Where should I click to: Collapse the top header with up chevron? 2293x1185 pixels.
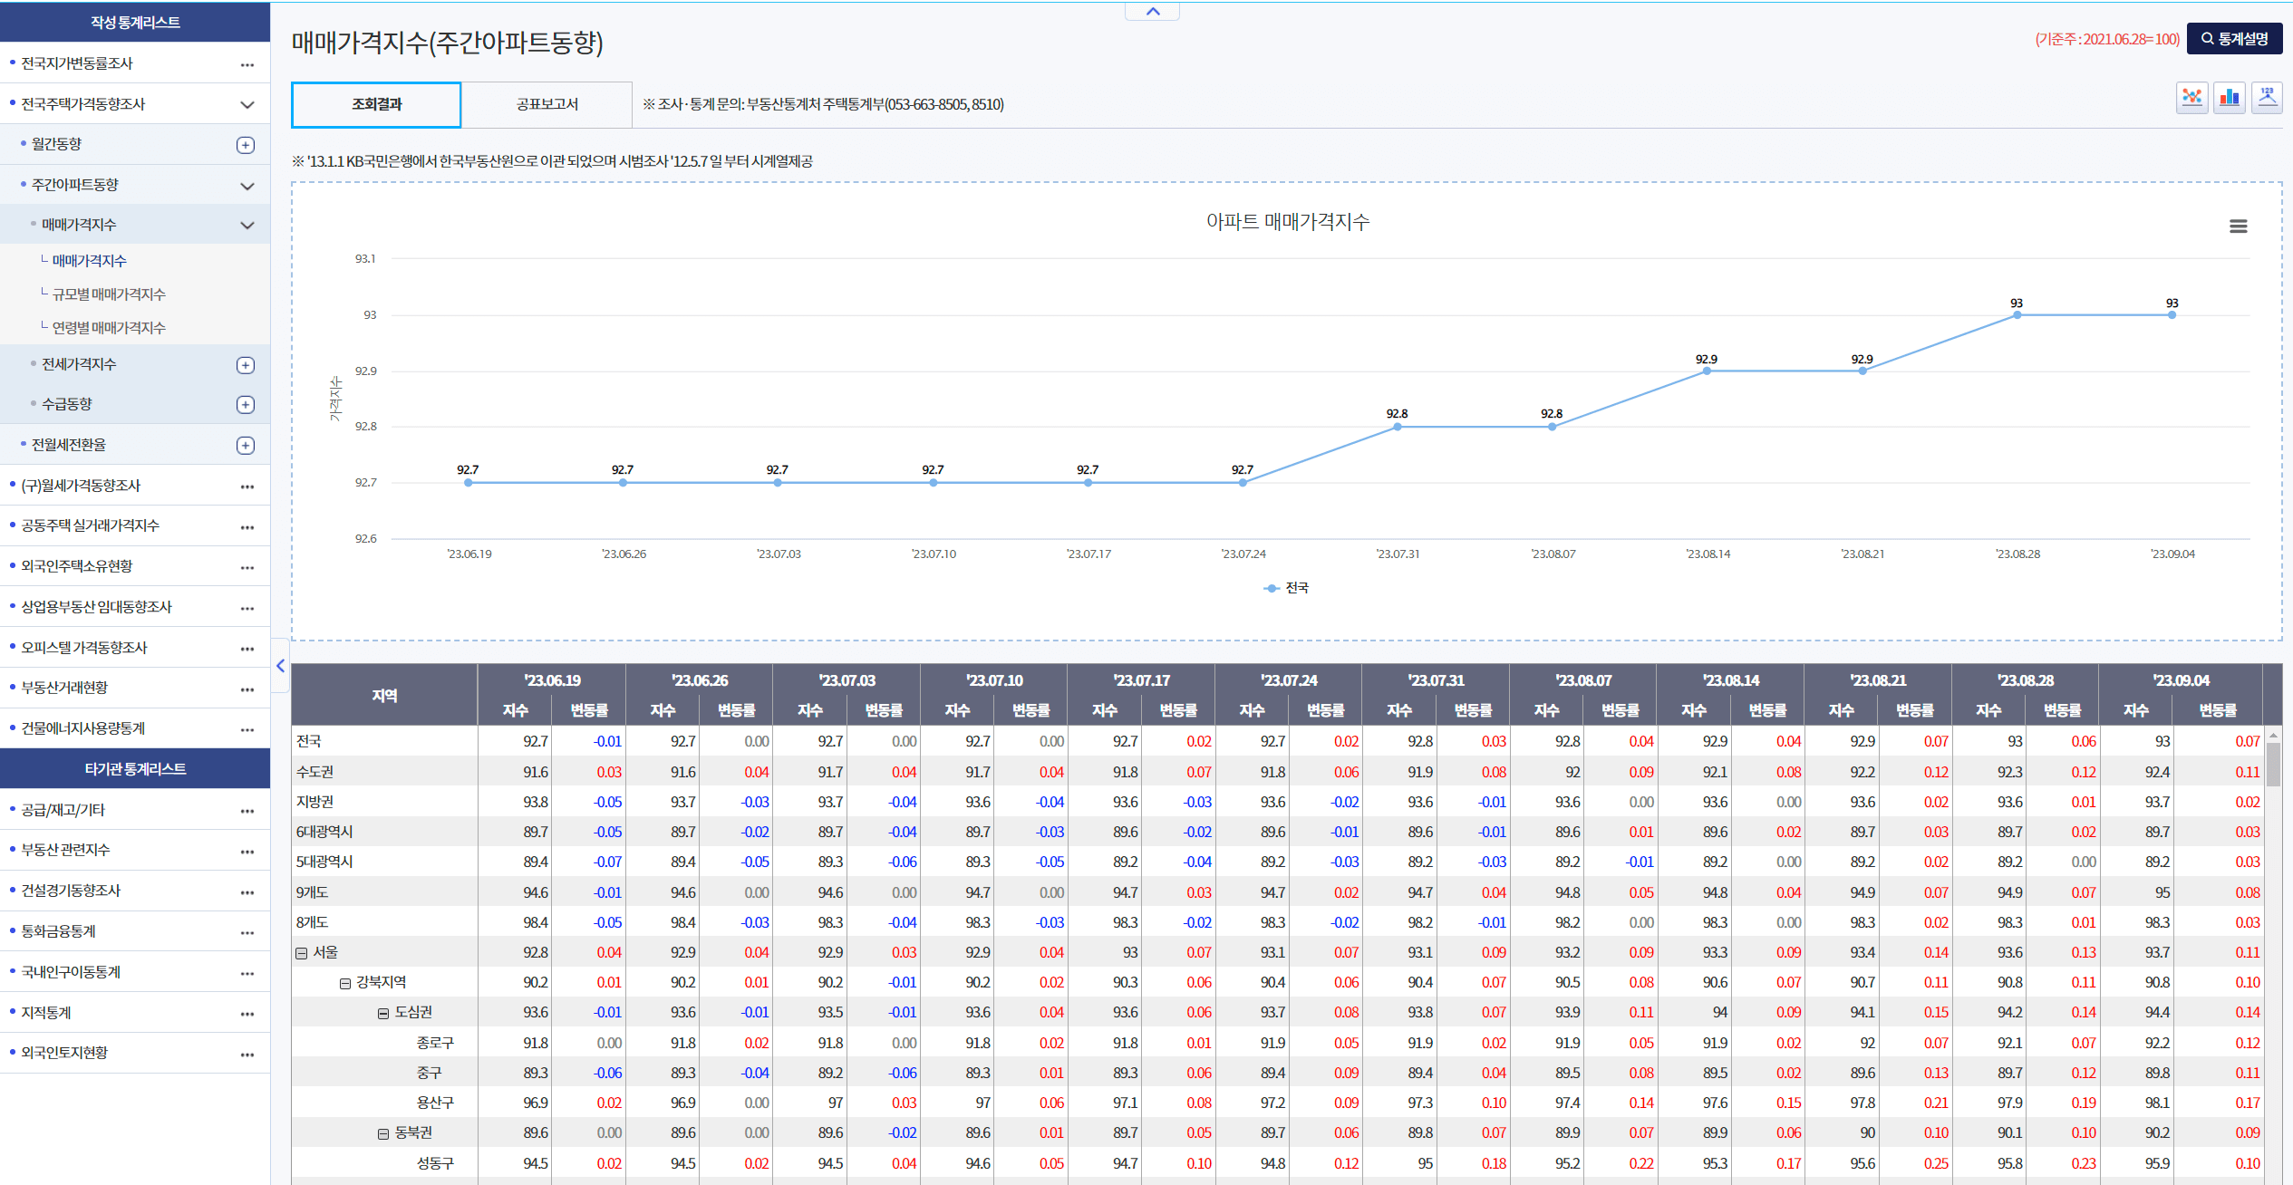click(1152, 12)
